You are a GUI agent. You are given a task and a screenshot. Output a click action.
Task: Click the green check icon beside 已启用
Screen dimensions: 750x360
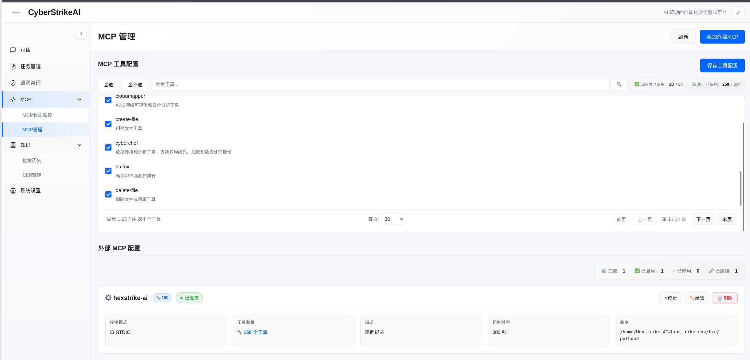tap(637, 271)
